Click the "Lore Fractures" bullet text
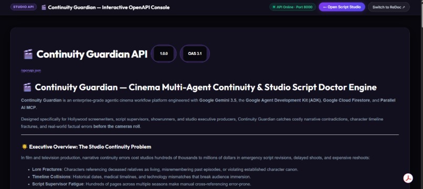This screenshot has width=423, height=189. [47, 170]
